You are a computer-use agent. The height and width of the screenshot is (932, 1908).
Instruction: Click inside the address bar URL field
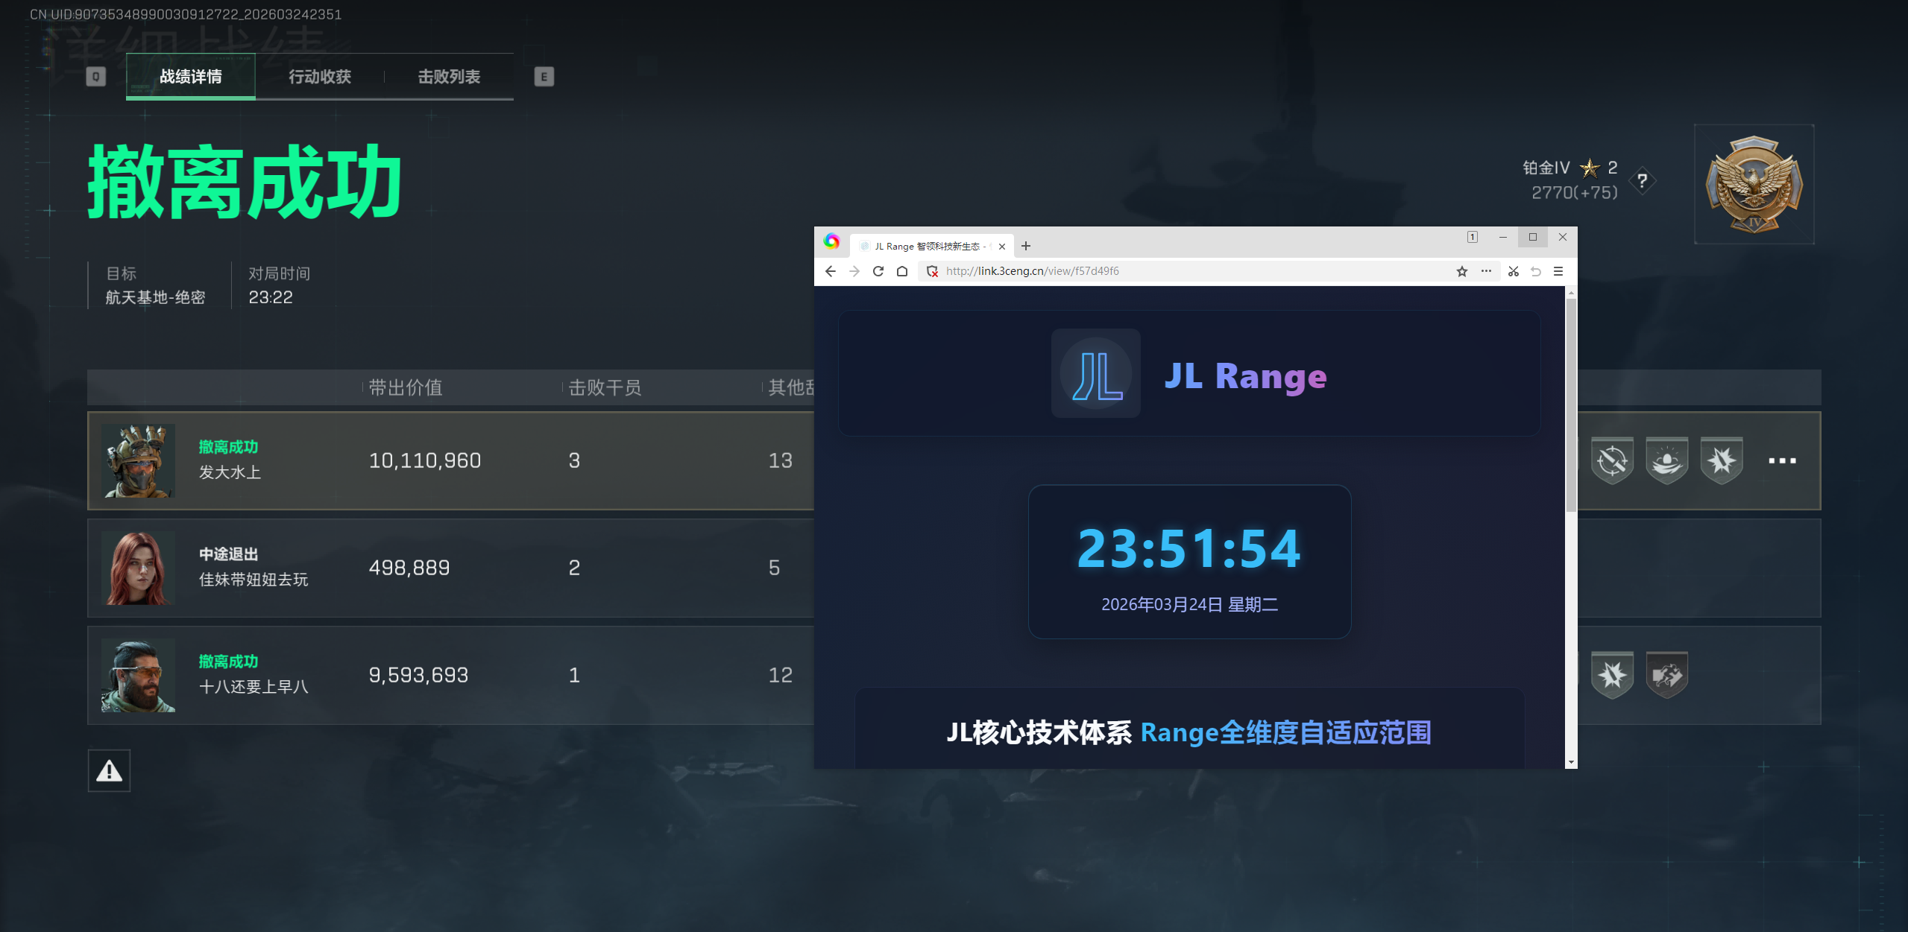1118,271
